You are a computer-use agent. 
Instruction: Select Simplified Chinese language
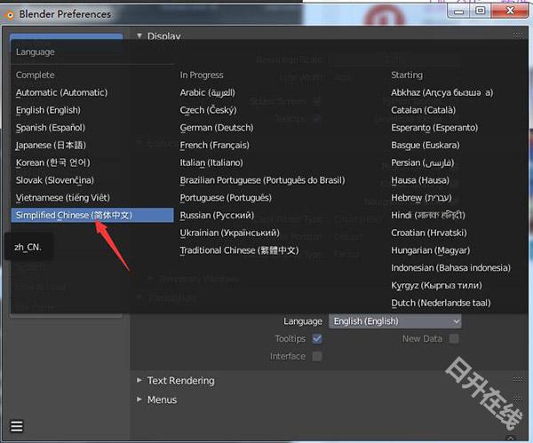(92, 216)
